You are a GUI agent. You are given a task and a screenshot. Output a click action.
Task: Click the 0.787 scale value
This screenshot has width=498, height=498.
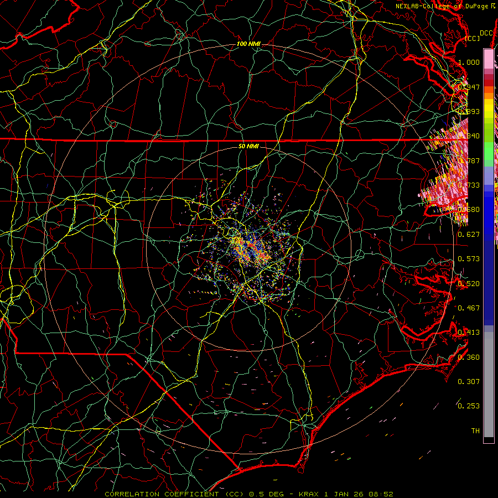pyautogui.click(x=469, y=160)
